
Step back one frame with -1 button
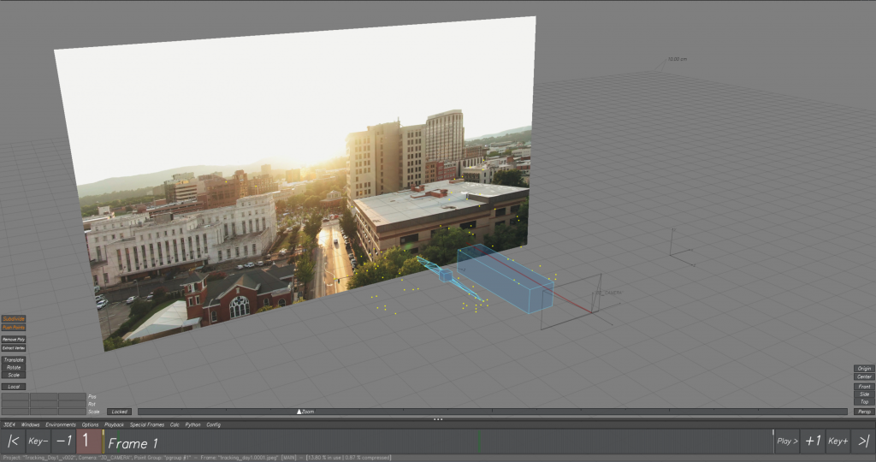63,441
